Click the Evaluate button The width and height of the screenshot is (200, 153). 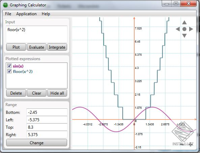pyautogui.click(x=37, y=47)
